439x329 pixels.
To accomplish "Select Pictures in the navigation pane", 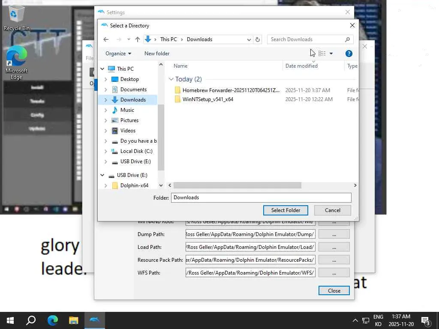I will point(129,120).
